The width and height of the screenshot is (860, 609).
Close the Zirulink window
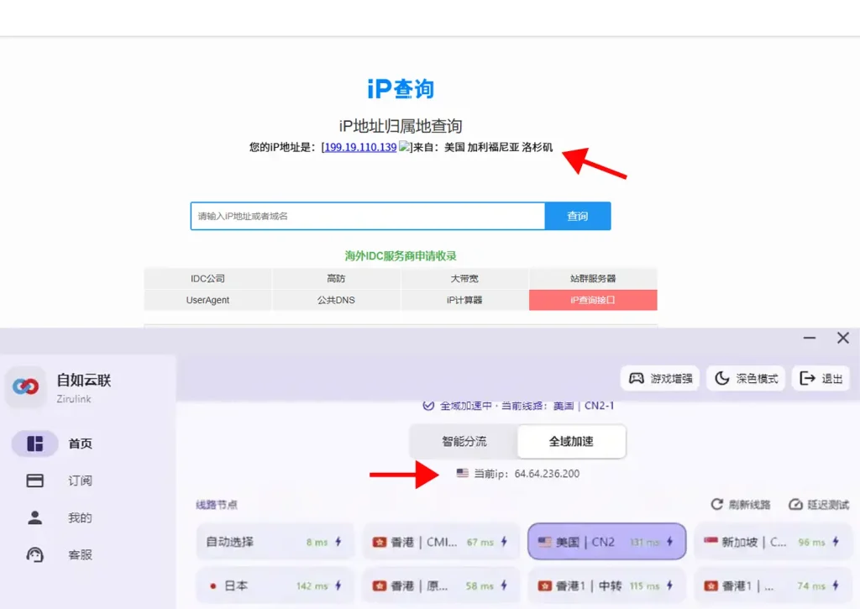[843, 338]
